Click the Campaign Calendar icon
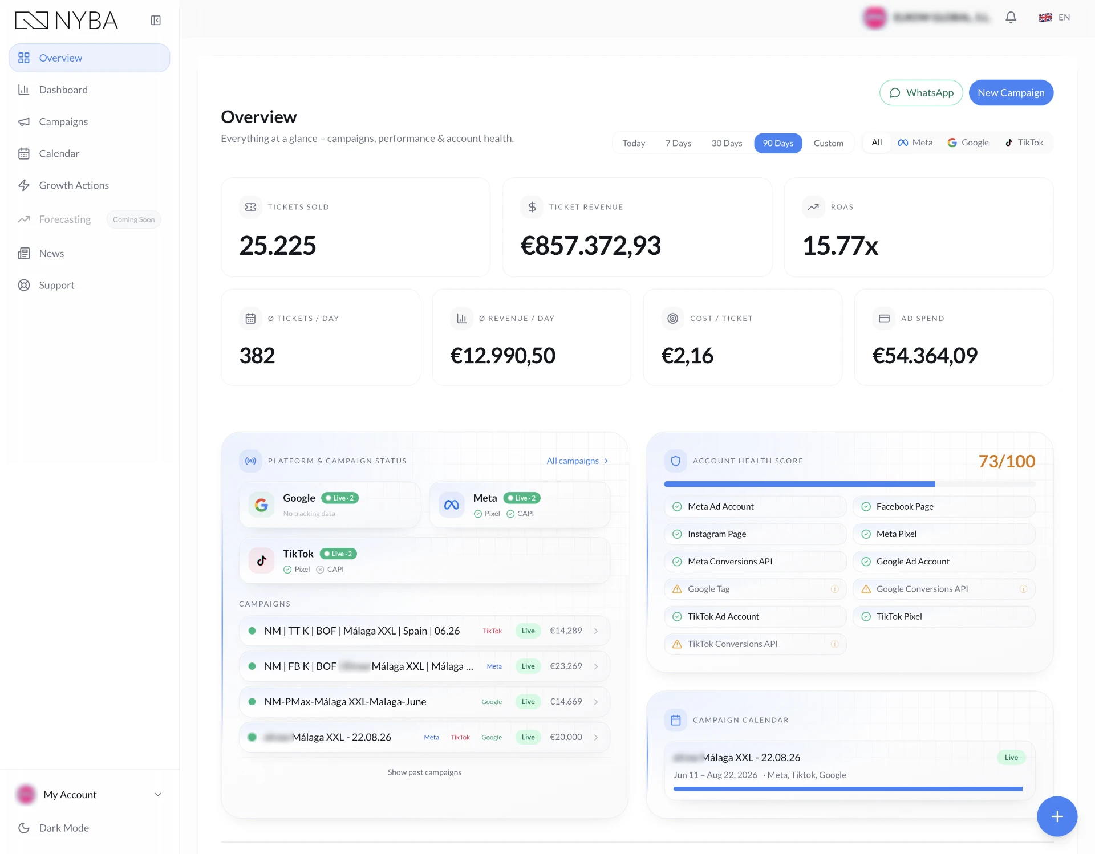This screenshot has height=854, width=1095. pyautogui.click(x=675, y=721)
